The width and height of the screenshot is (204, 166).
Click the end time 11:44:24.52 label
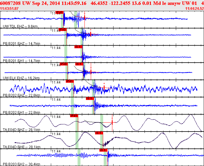point(194,9)
